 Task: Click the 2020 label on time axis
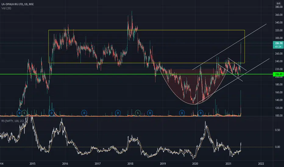(x=195, y=164)
